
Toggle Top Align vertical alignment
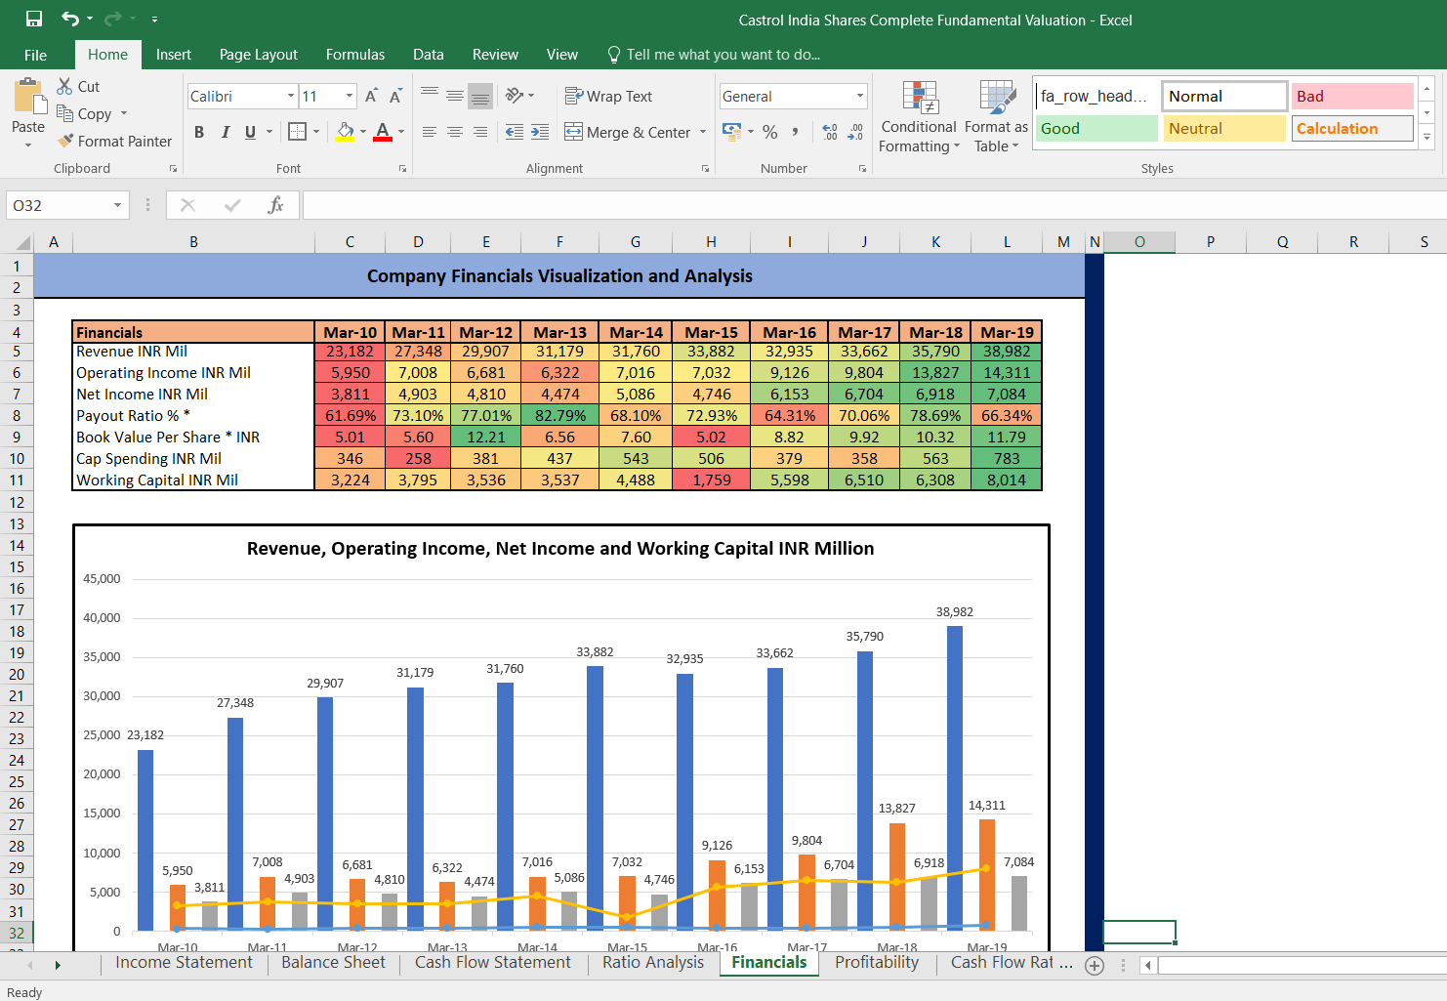[430, 96]
